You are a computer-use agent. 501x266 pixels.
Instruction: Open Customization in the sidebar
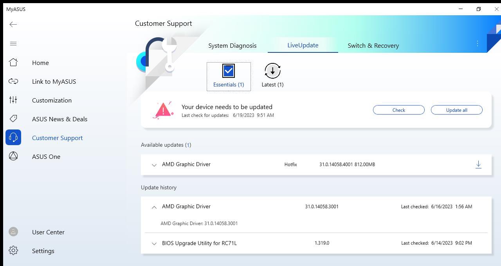point(52,100)
